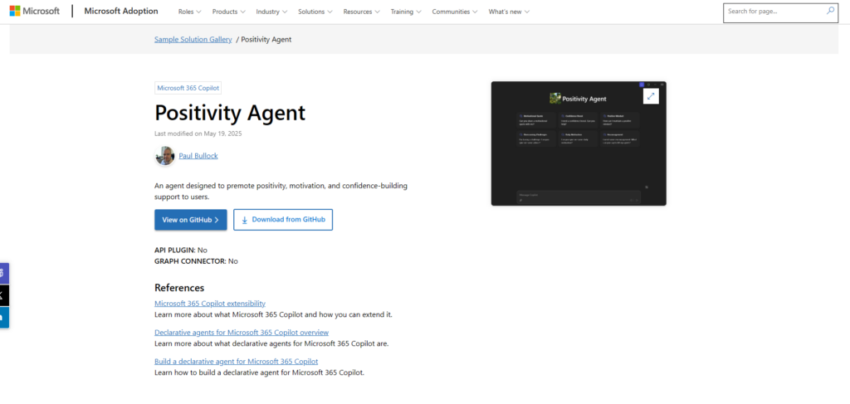This screenshot has width=850, height=404.
Task: Share the page via Teams icon
Action: (3, 274)
